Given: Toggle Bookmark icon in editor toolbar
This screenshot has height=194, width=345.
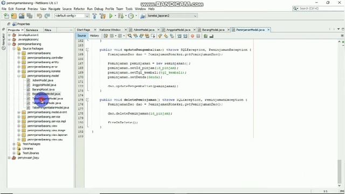Looking at the screenshot, I should click(172, 36).
